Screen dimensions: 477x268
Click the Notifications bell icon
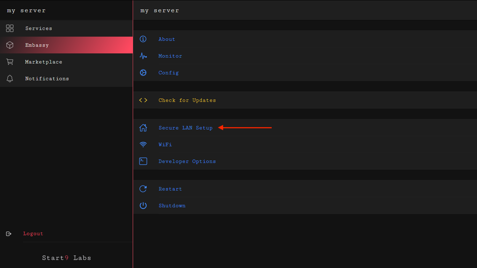point(10,79)
